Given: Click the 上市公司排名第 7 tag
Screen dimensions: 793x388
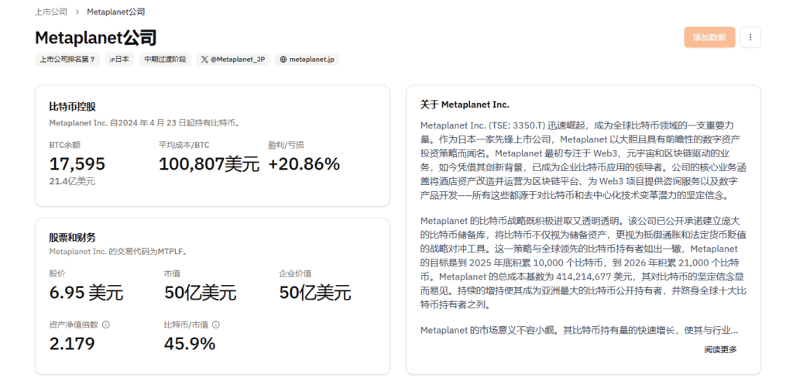Looking at the screenshot, I should tap(67, 59).
